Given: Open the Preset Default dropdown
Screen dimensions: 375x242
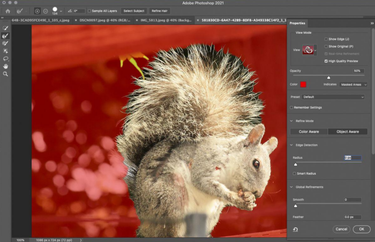Looking at the screenshot, I should (x=333, y=97).
